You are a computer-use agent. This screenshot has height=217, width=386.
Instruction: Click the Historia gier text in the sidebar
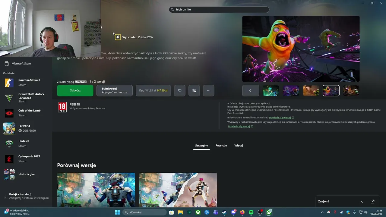(27, 174)
